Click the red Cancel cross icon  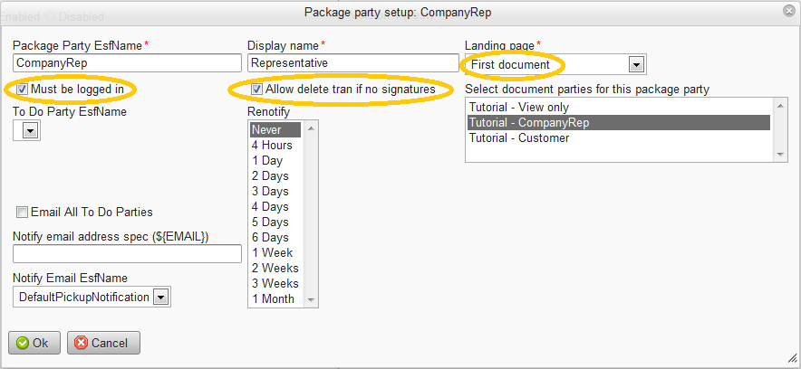tap(80, 344)
